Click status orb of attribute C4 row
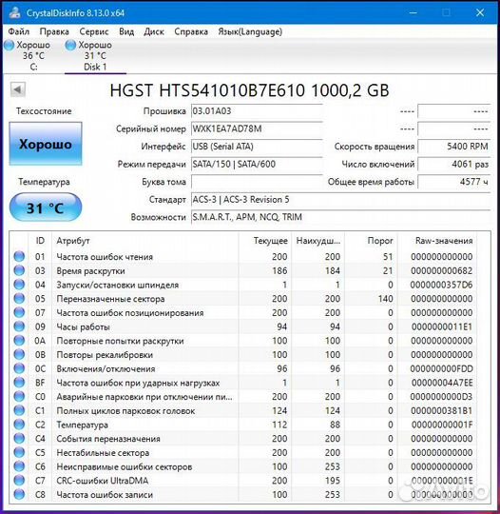 19,439
